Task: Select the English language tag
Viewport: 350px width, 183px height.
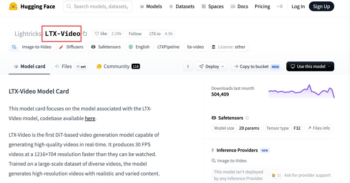Action: click(x=139, y=47)
